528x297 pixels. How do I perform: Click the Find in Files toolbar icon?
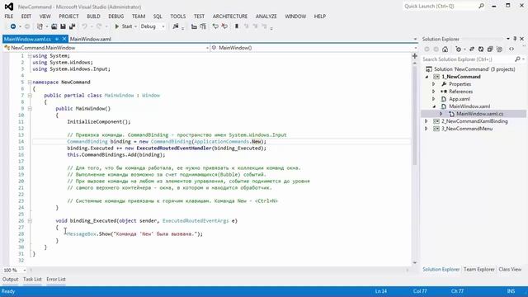(176, 26)
